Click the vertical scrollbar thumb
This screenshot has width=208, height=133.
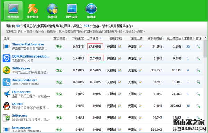tap(206, 49)
